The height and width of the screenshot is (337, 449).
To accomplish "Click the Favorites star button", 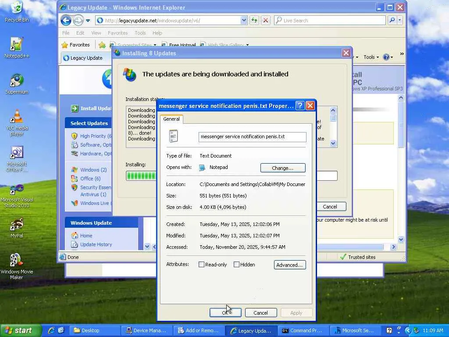I will pyautogui.click(x=75, y=45).
